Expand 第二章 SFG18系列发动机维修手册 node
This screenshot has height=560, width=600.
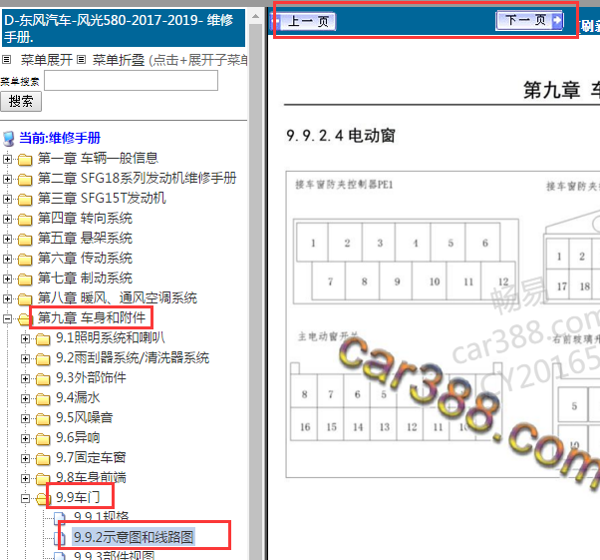pos(7,179)
